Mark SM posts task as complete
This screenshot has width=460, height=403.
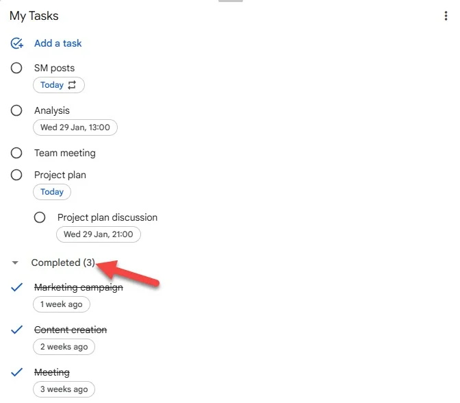click(x=16, y=68)
